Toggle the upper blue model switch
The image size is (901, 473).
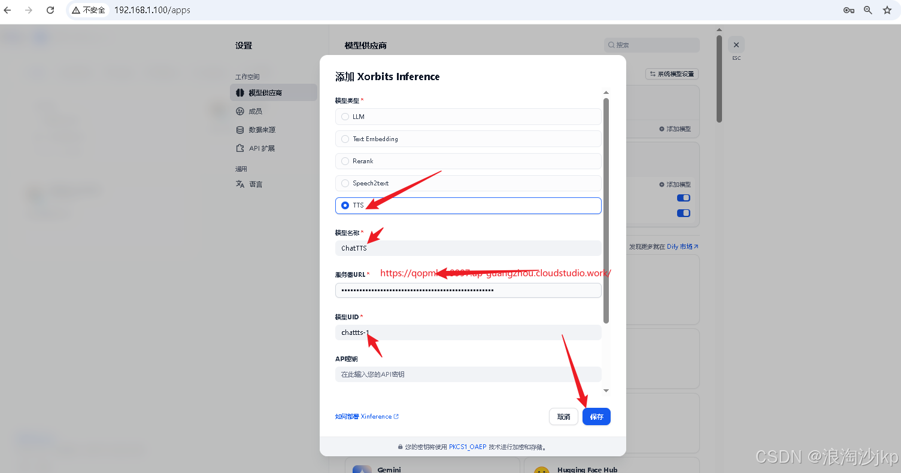point(683,198)
